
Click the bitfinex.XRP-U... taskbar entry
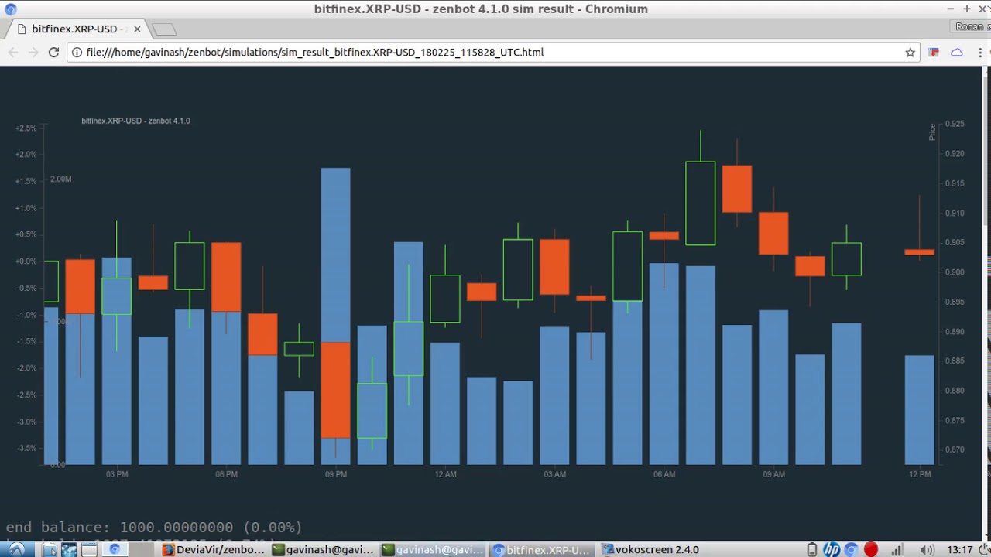click(542, 549)
